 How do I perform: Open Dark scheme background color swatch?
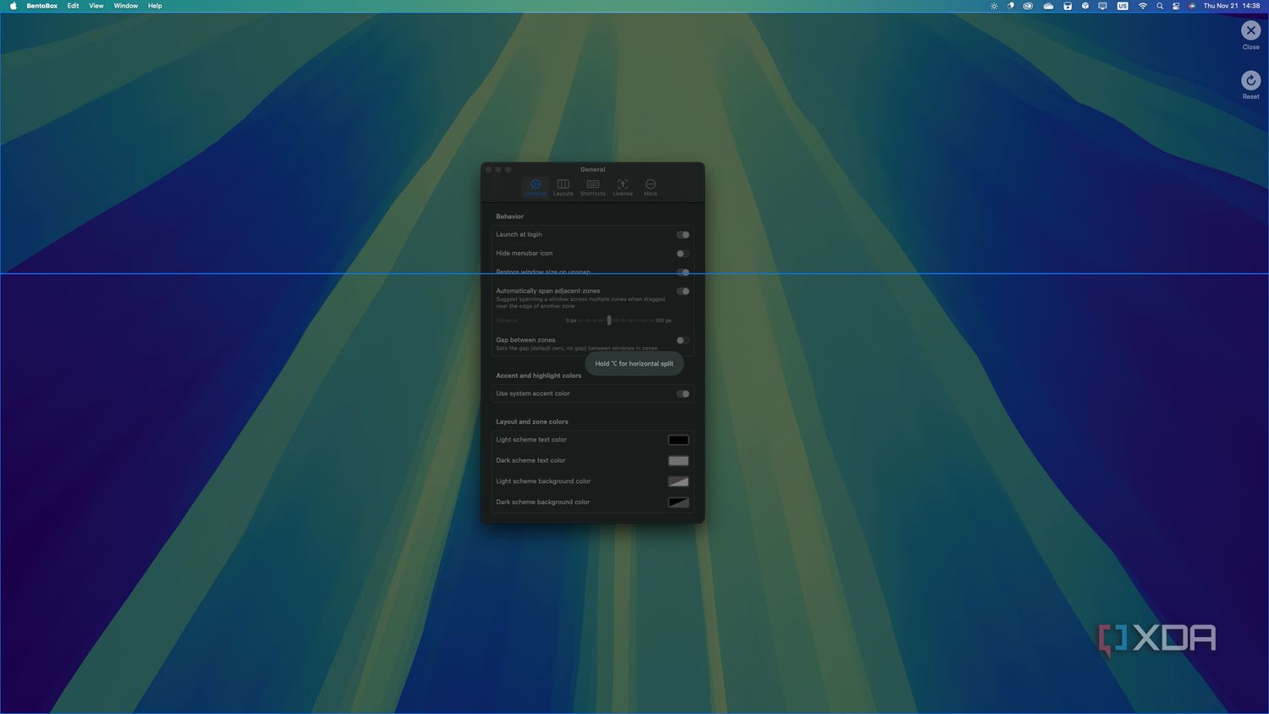point(678,503)
